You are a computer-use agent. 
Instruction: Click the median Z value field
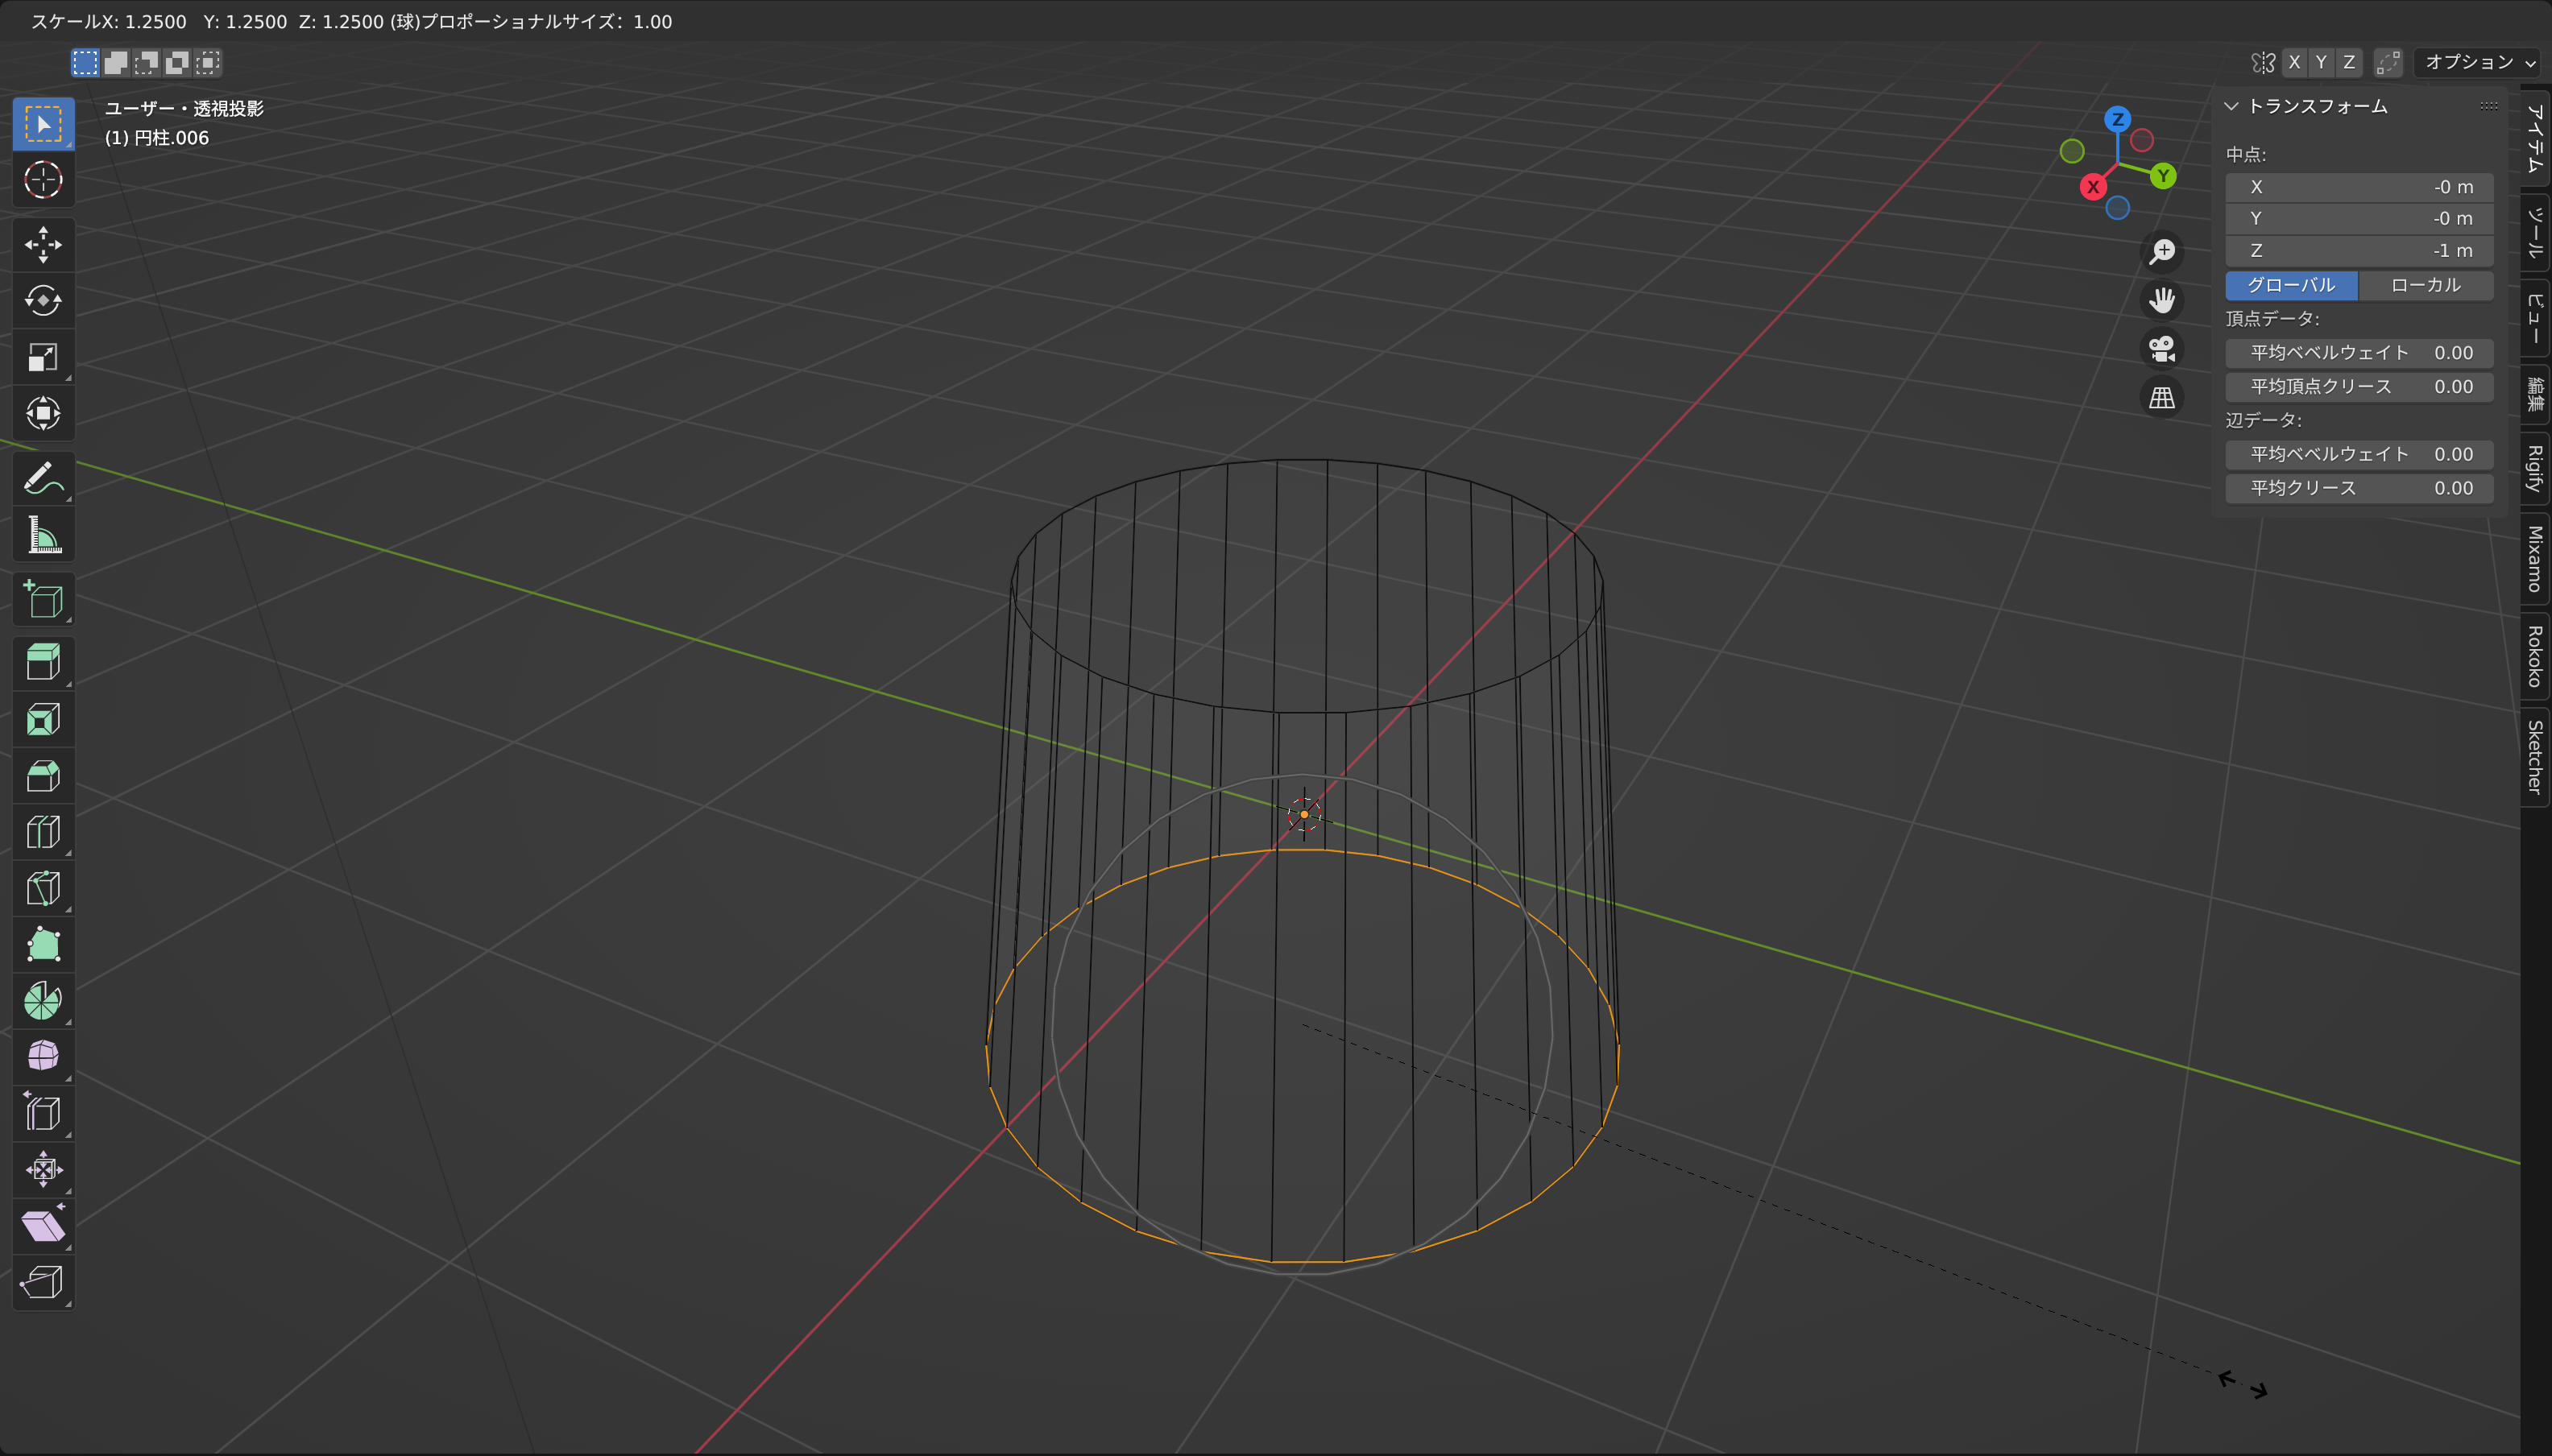[x=2359, y=250]
